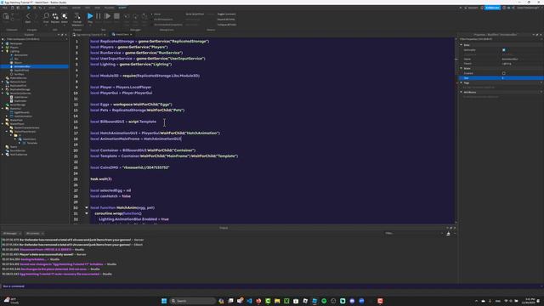Expand the Workspace node in Explorer

[x=3, y=43]
